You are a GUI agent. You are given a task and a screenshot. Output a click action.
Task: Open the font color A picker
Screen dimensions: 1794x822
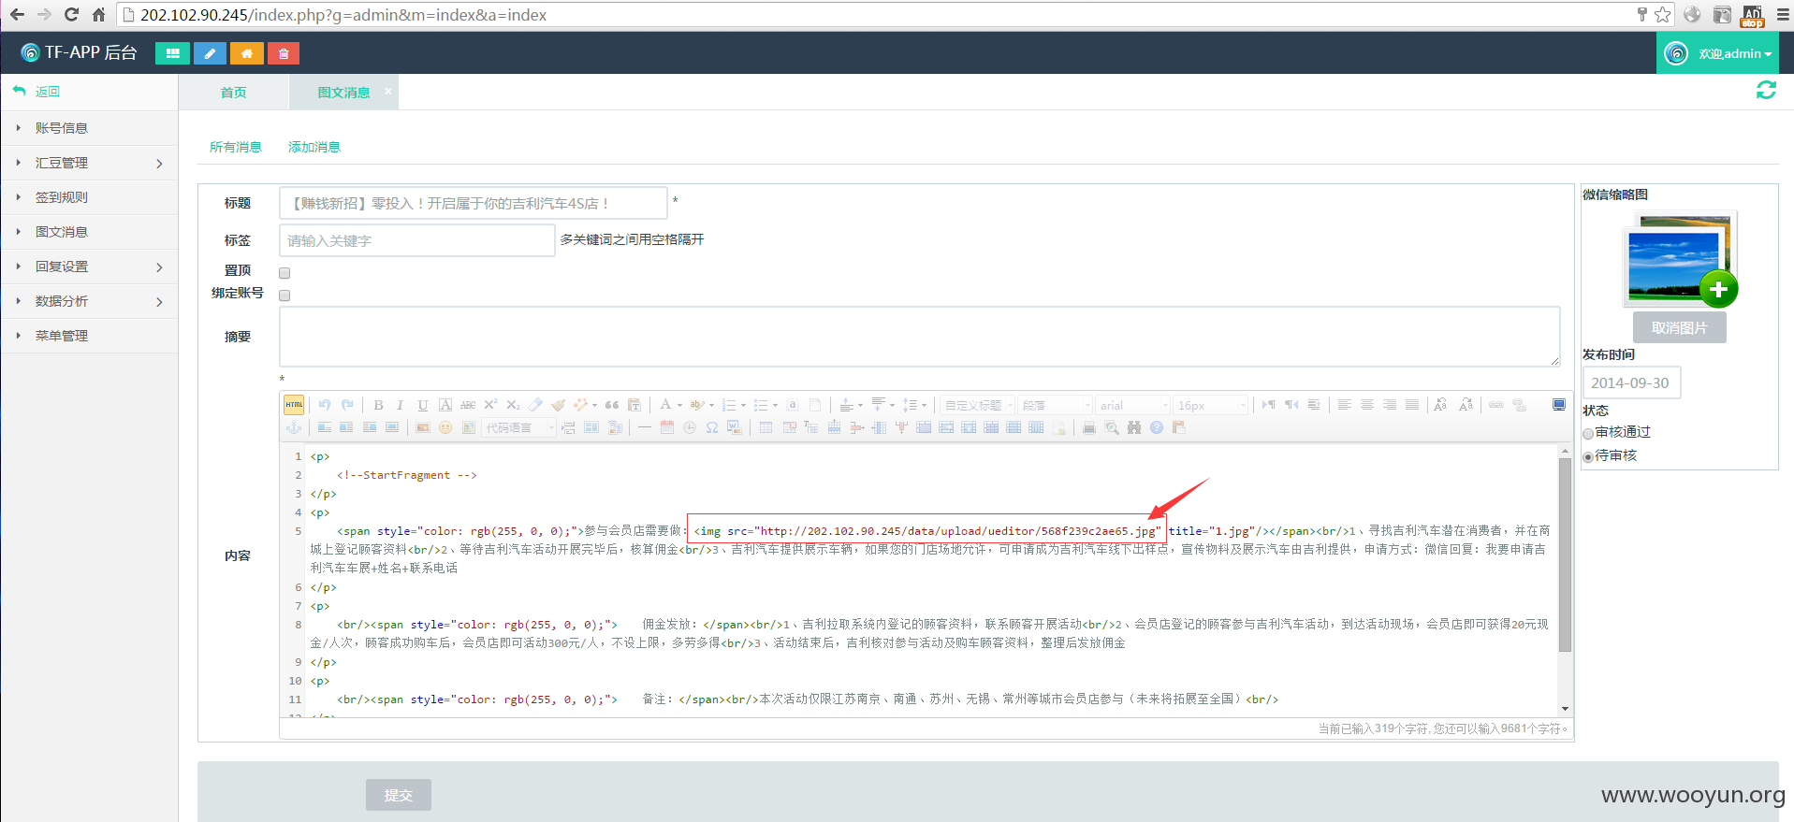click(665, 405)
